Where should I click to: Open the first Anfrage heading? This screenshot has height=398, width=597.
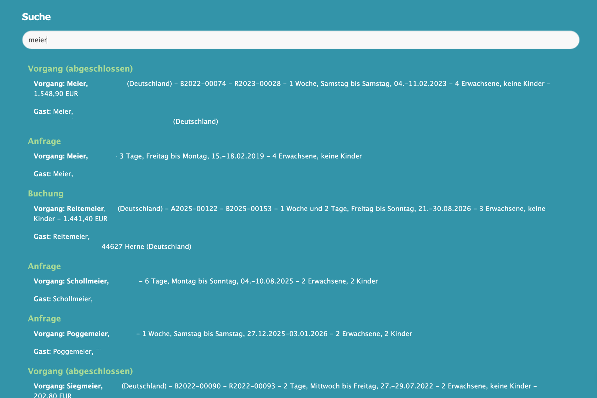(44, 141)
